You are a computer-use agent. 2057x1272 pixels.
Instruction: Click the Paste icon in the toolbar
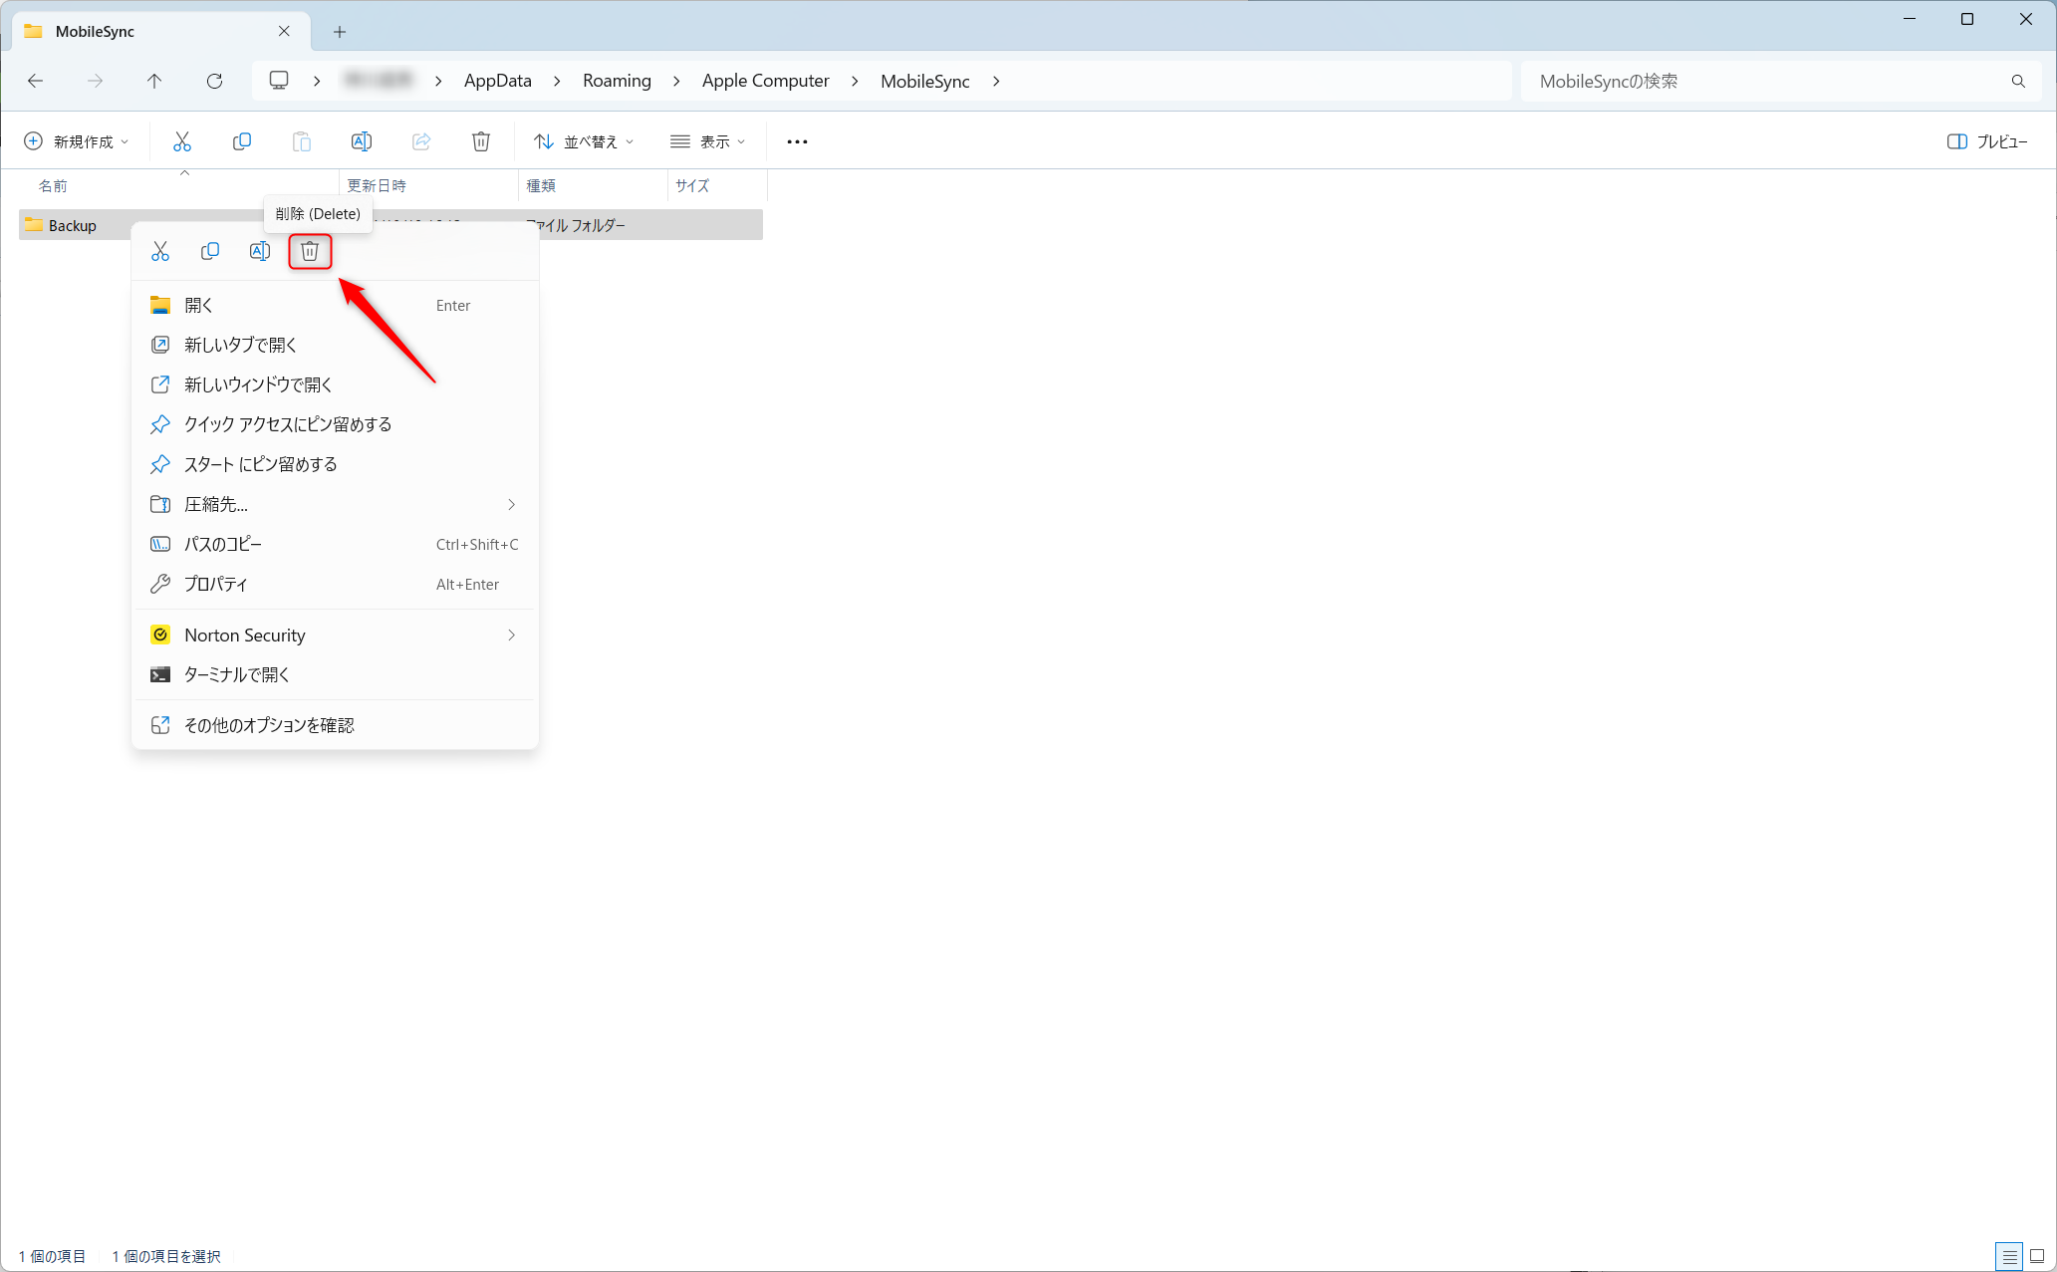point(302,141)
